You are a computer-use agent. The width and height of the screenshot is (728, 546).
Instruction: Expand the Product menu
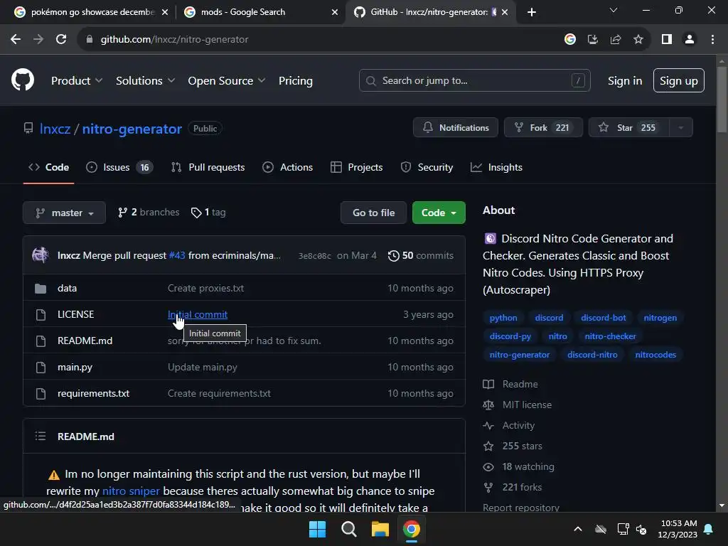pos(77,81)
